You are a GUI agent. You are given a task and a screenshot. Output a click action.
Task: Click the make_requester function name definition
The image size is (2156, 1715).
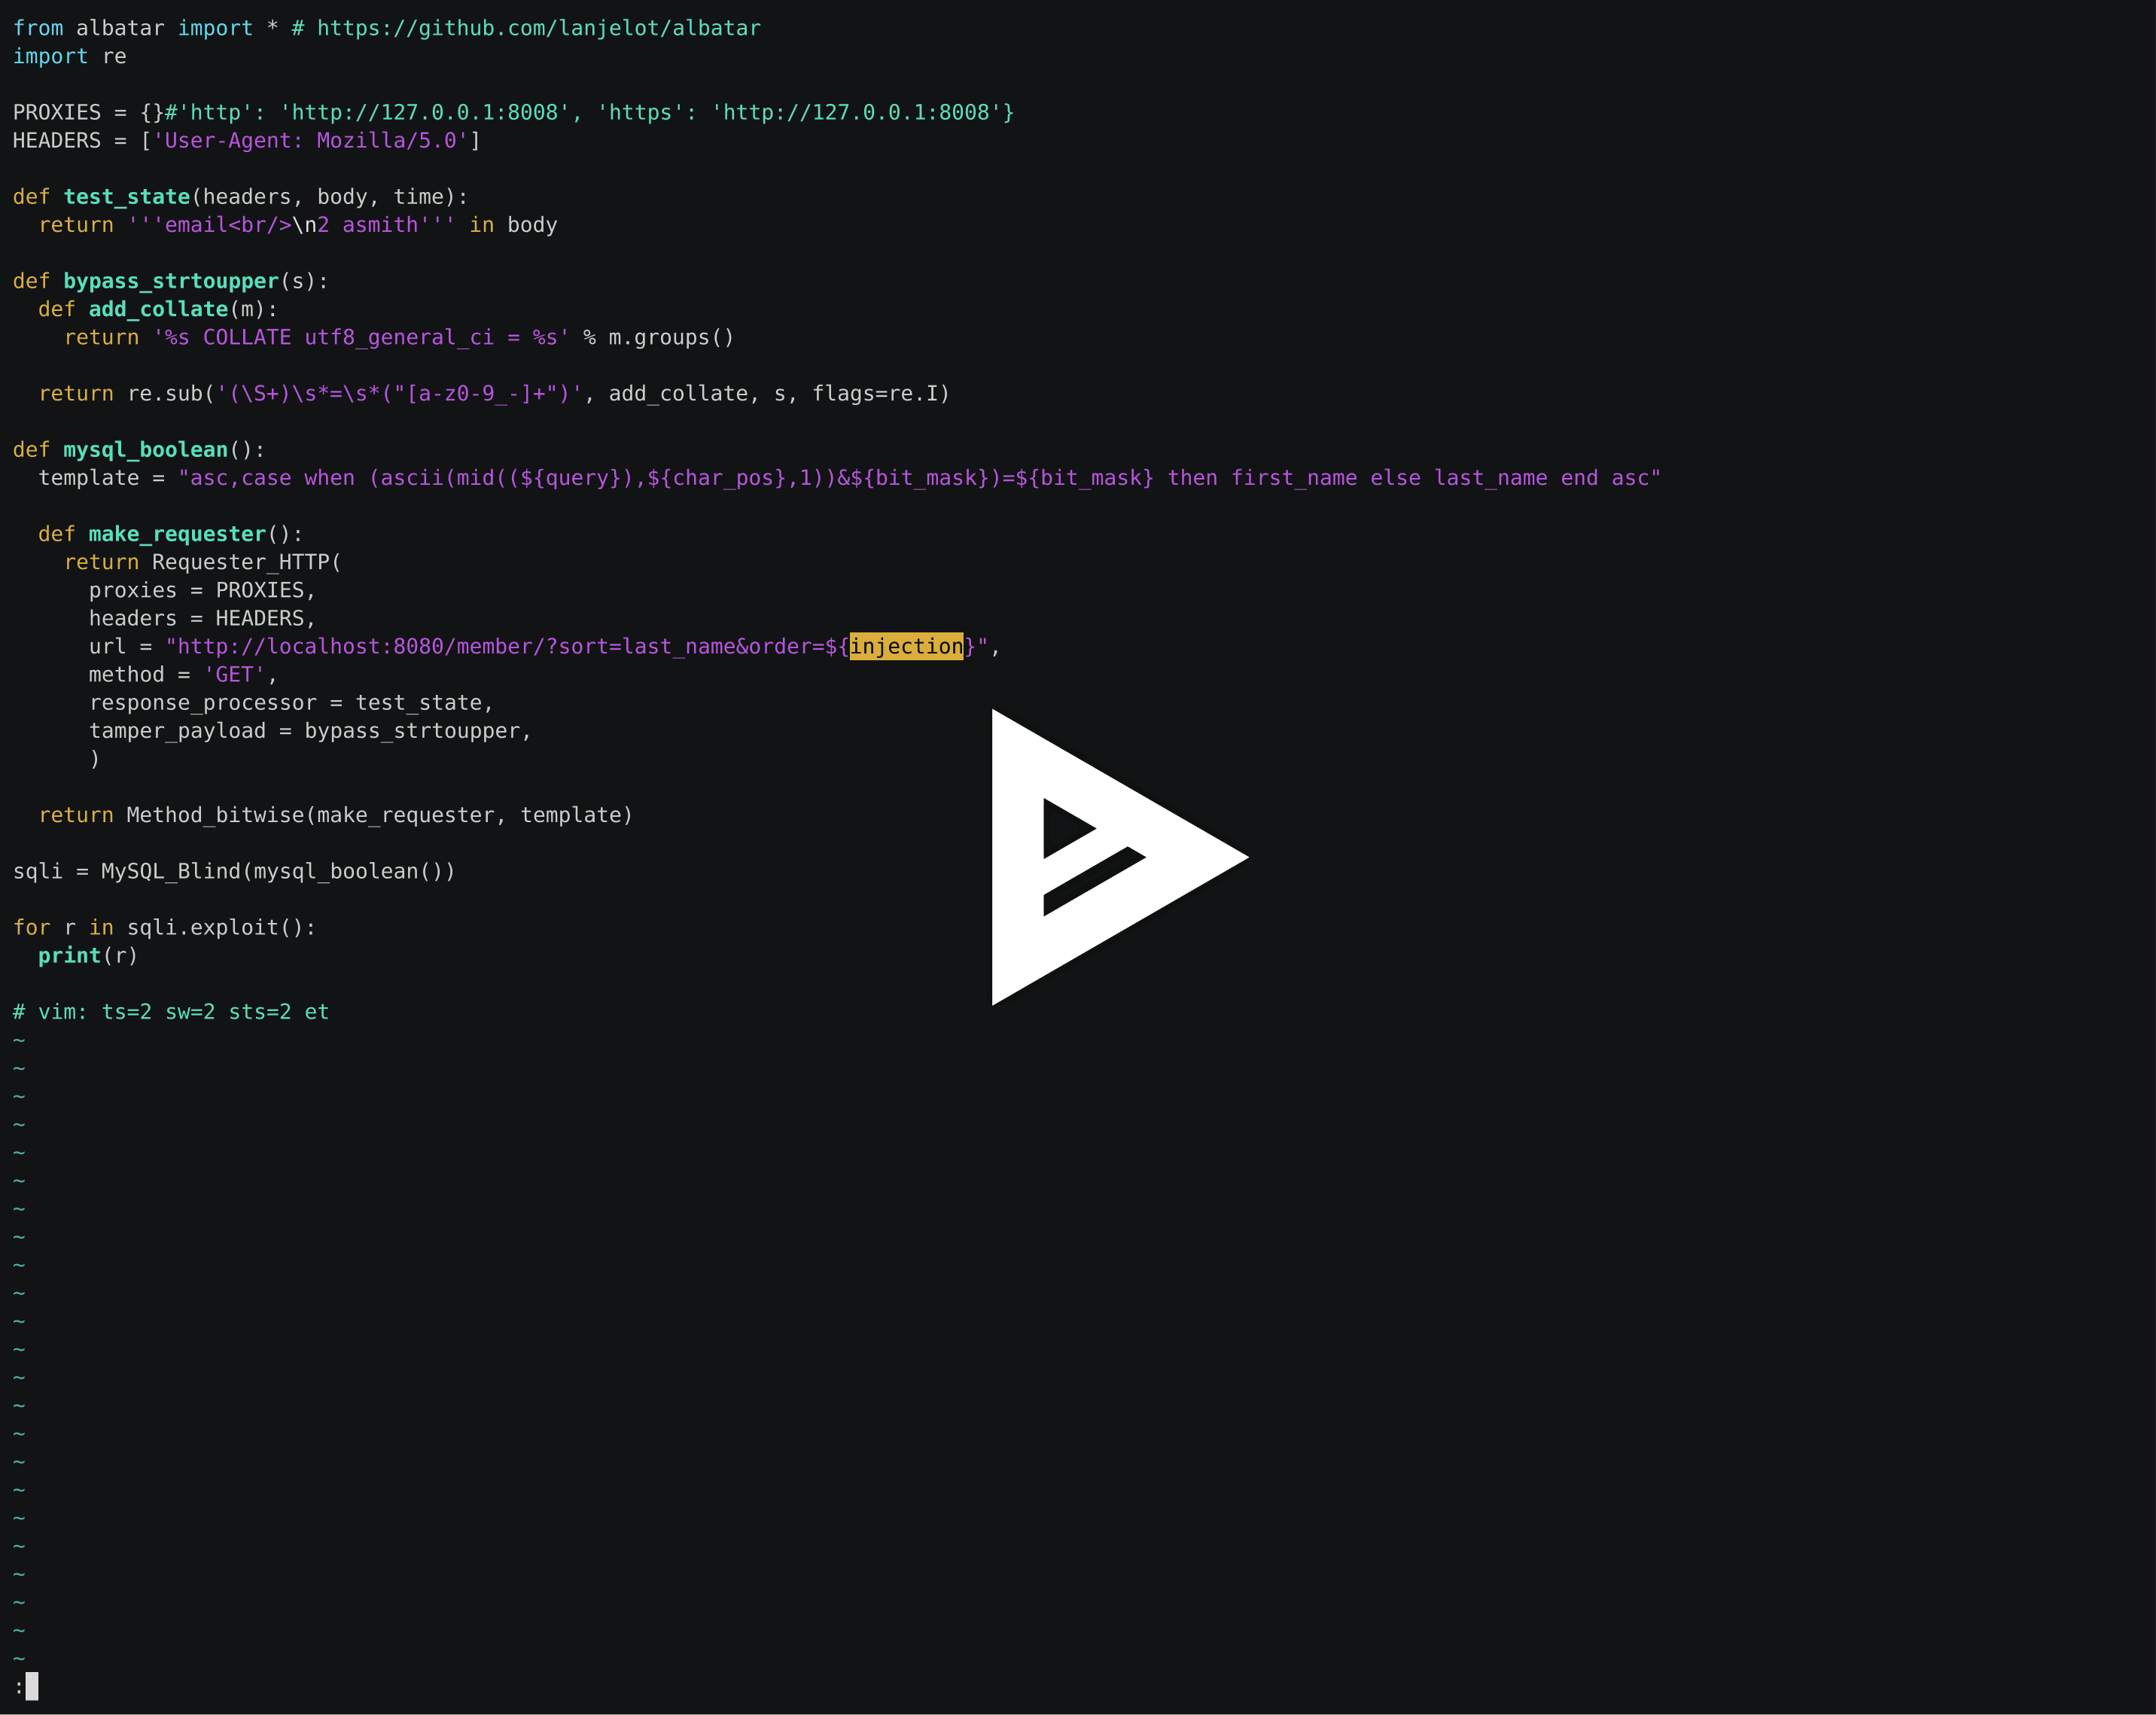[178, 534]
